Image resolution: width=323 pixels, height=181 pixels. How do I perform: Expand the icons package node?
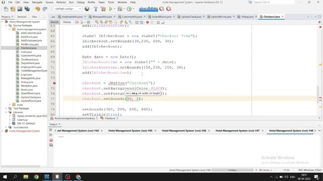click(x=10, y=105)
